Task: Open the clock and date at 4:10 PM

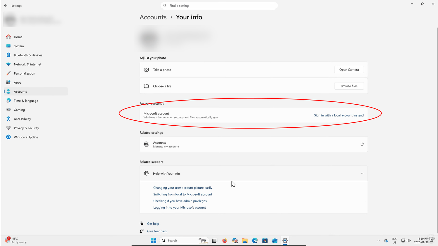Action: coord(421,240)
